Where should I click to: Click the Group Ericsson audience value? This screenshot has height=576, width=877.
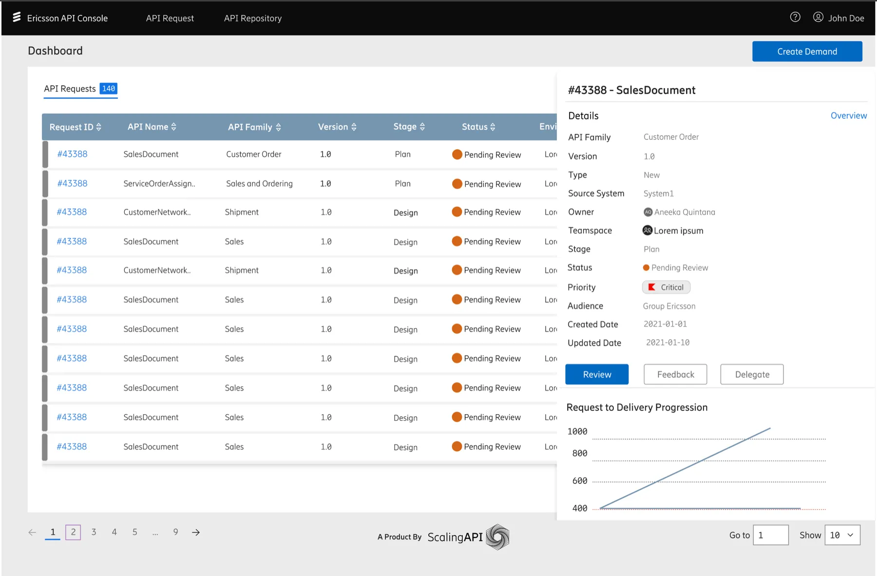click(669, 306)
